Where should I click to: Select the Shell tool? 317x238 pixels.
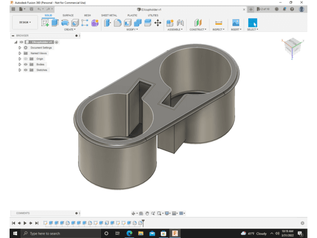click(128, 23)
